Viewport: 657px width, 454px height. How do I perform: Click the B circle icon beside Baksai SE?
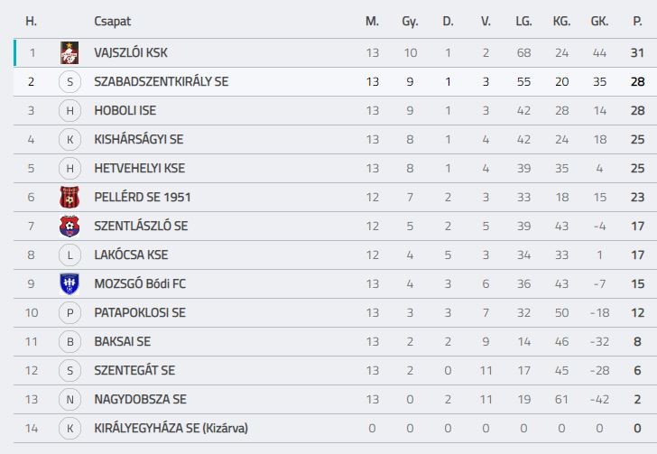click(69, 342)
